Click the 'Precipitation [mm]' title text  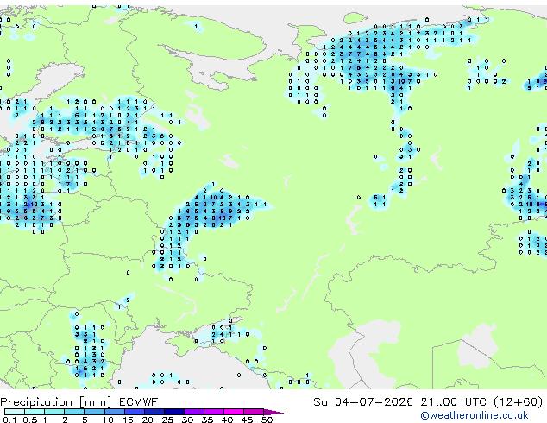point(55,402)
